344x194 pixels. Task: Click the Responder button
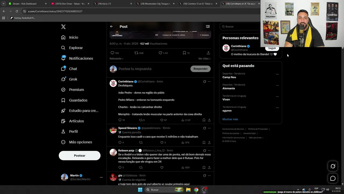[200, 69]
